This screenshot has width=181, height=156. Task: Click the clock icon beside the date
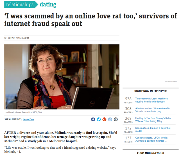click(5, 38)
